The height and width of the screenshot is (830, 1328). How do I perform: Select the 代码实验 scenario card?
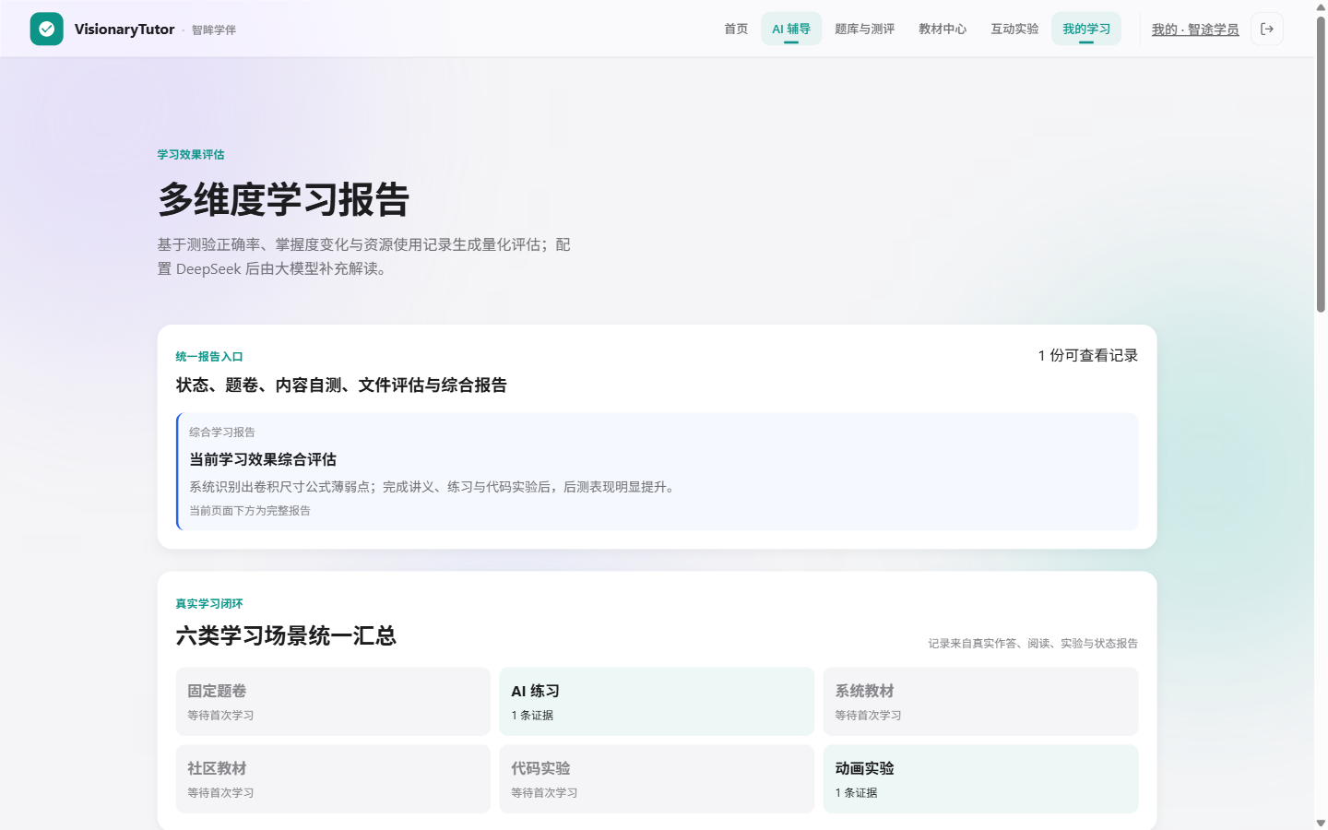657,778
